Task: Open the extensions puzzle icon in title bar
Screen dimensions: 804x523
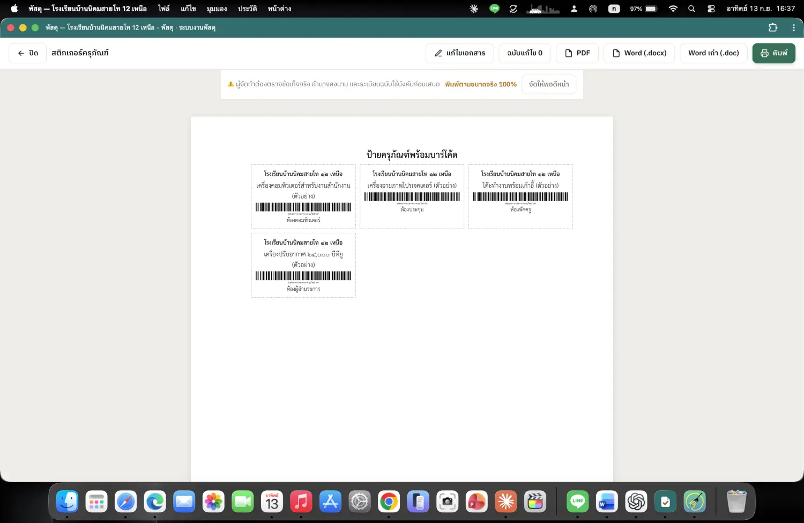Action: (x=773, y=27)
